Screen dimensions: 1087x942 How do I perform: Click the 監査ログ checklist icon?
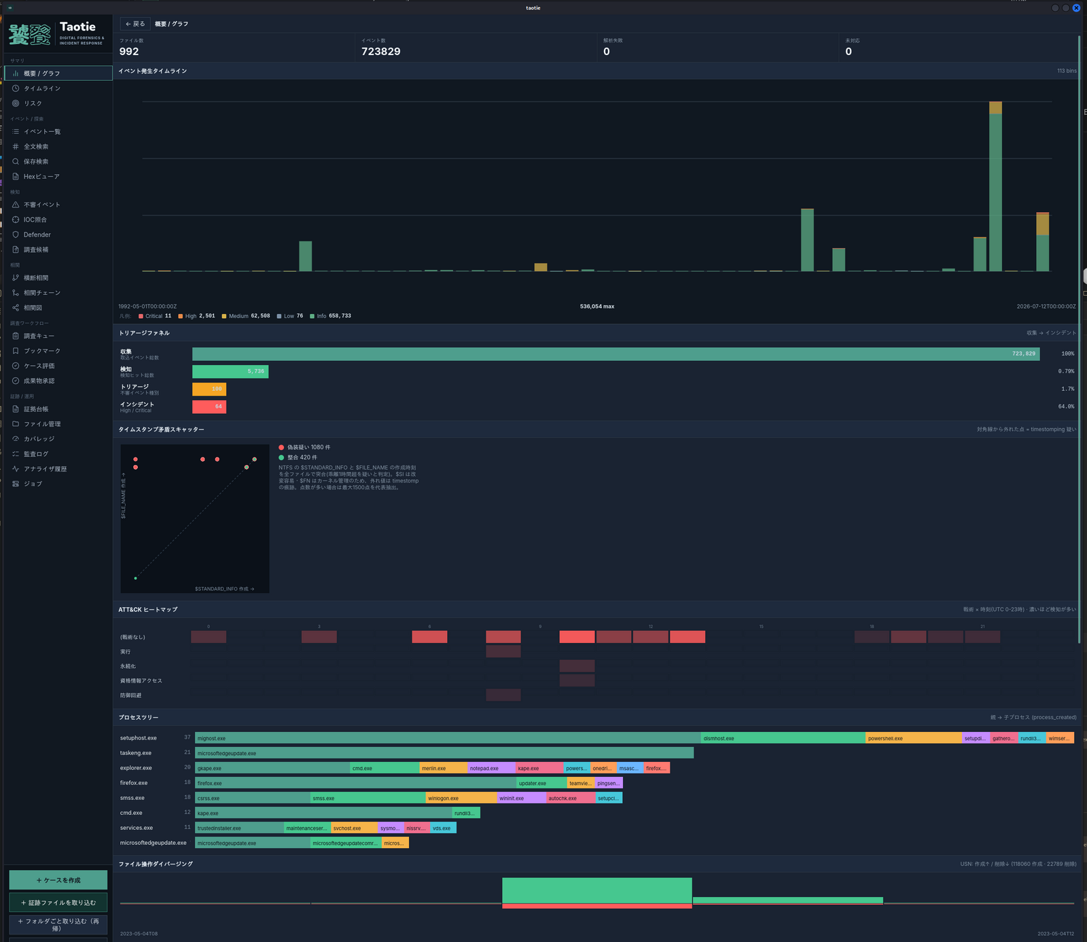(x=16, y=453)
